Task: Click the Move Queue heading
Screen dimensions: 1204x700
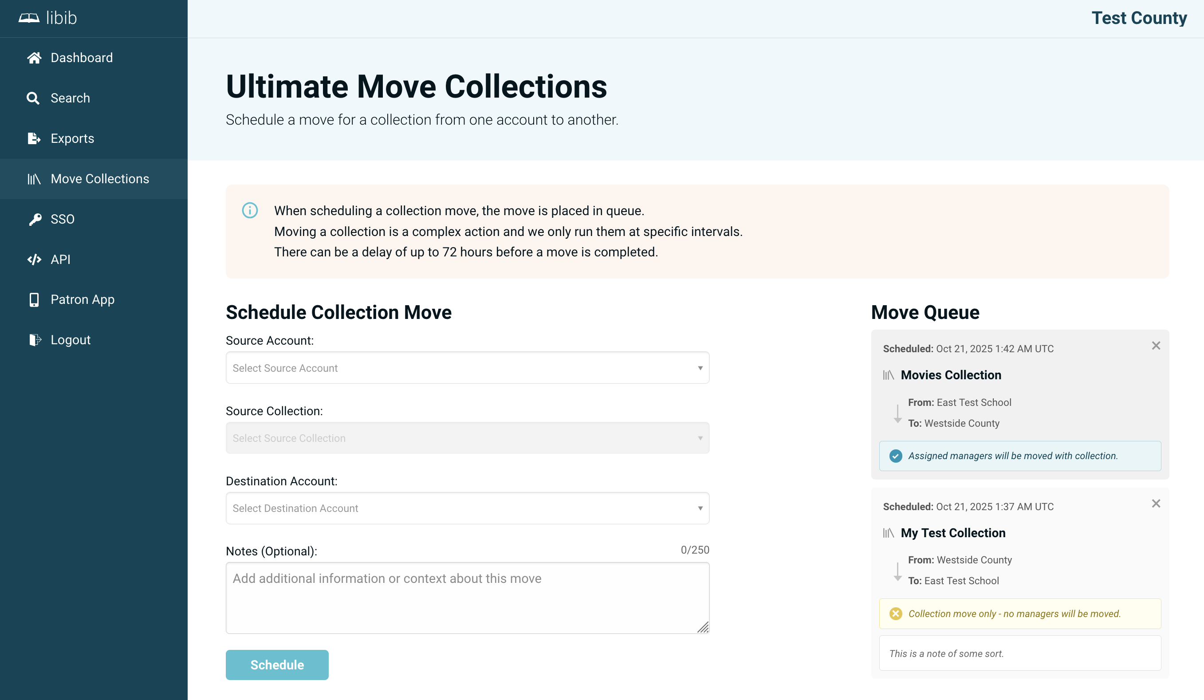Action: pyautogui.click(x=925, y=312)
